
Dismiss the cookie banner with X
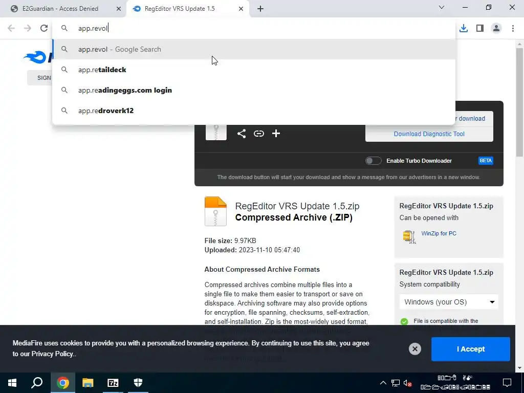pyautogui.click(x=414, y=349)
